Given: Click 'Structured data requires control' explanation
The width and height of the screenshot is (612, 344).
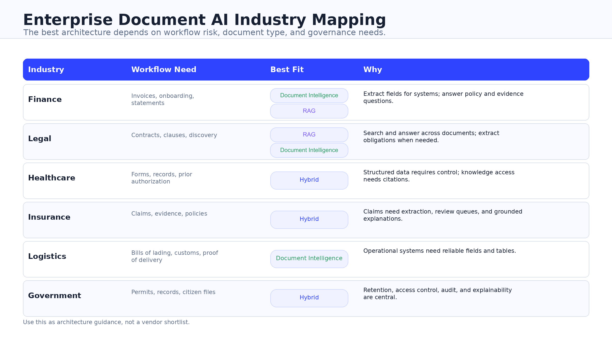Looking at the screenshot, I should pos(439,176).
